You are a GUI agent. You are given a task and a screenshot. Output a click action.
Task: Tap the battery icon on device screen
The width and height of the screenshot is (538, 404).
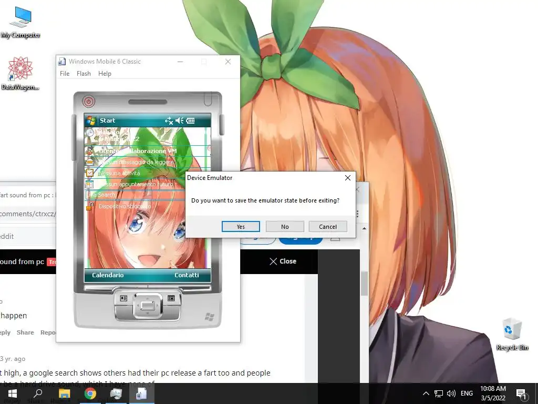(x=190, y=120)
